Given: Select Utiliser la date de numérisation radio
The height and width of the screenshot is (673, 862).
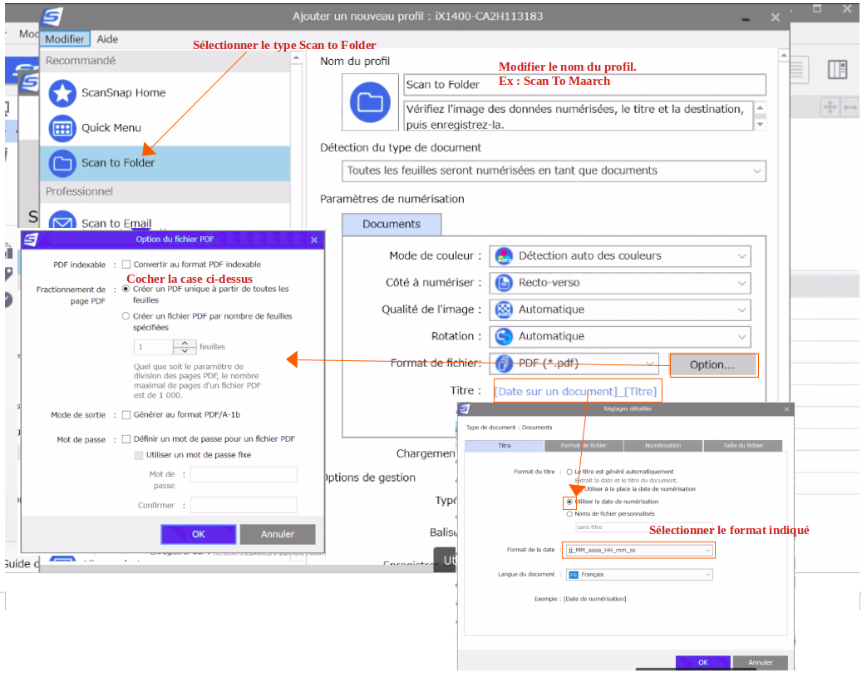Looking at the screenshot, I should click(x=569, y=502).
